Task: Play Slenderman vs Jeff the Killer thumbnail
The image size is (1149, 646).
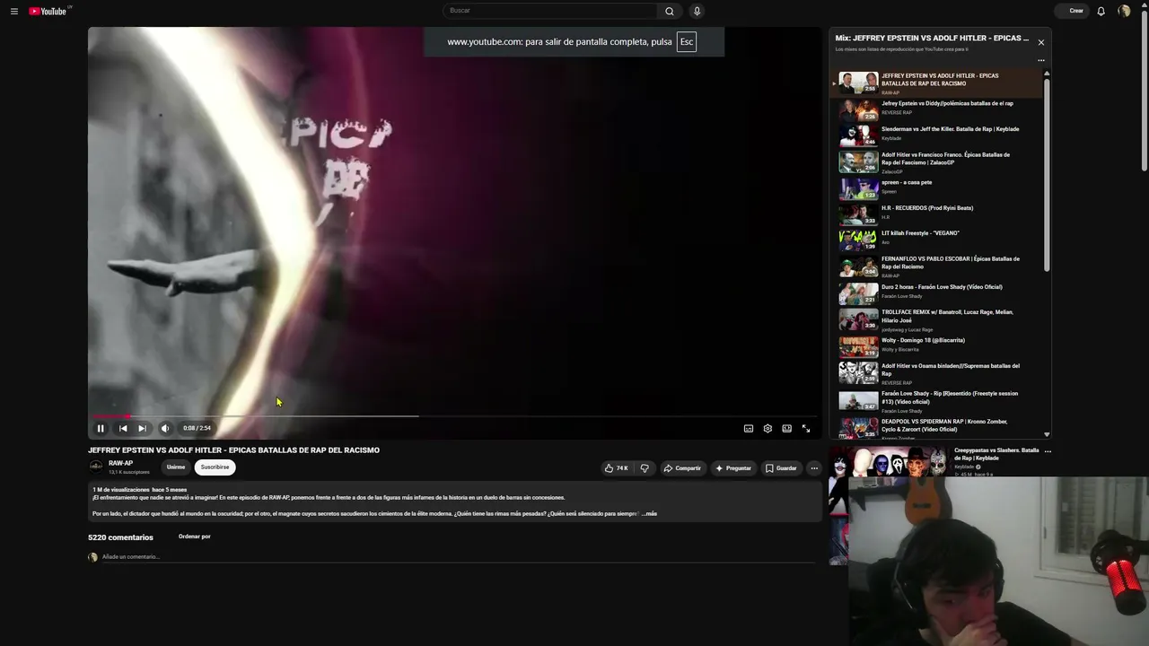Action: pyautogui.click(x=858, y=135)
